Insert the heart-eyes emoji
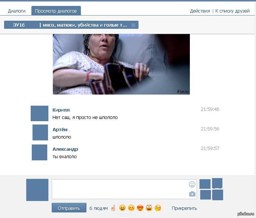The width and height of the screenshot is (256, 218). (x=140, y=208)
